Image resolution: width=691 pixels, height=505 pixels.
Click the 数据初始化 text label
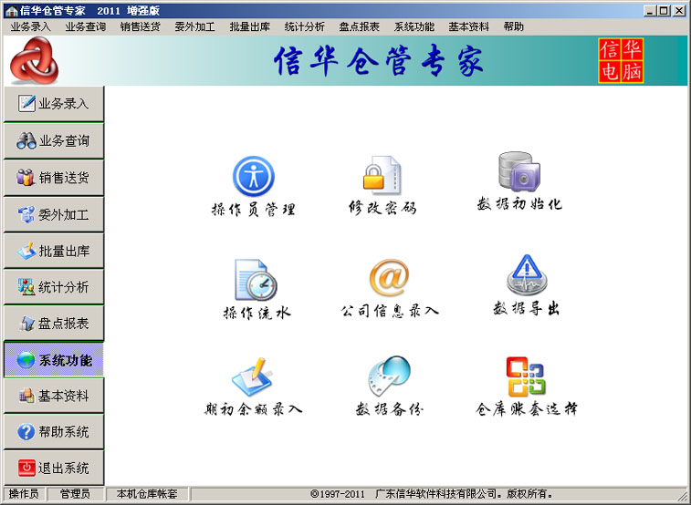519,204
